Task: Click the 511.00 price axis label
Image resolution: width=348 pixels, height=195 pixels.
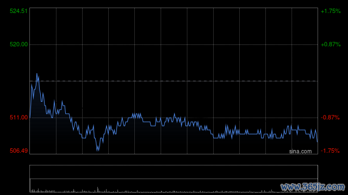Action: (x=18, y=118)
